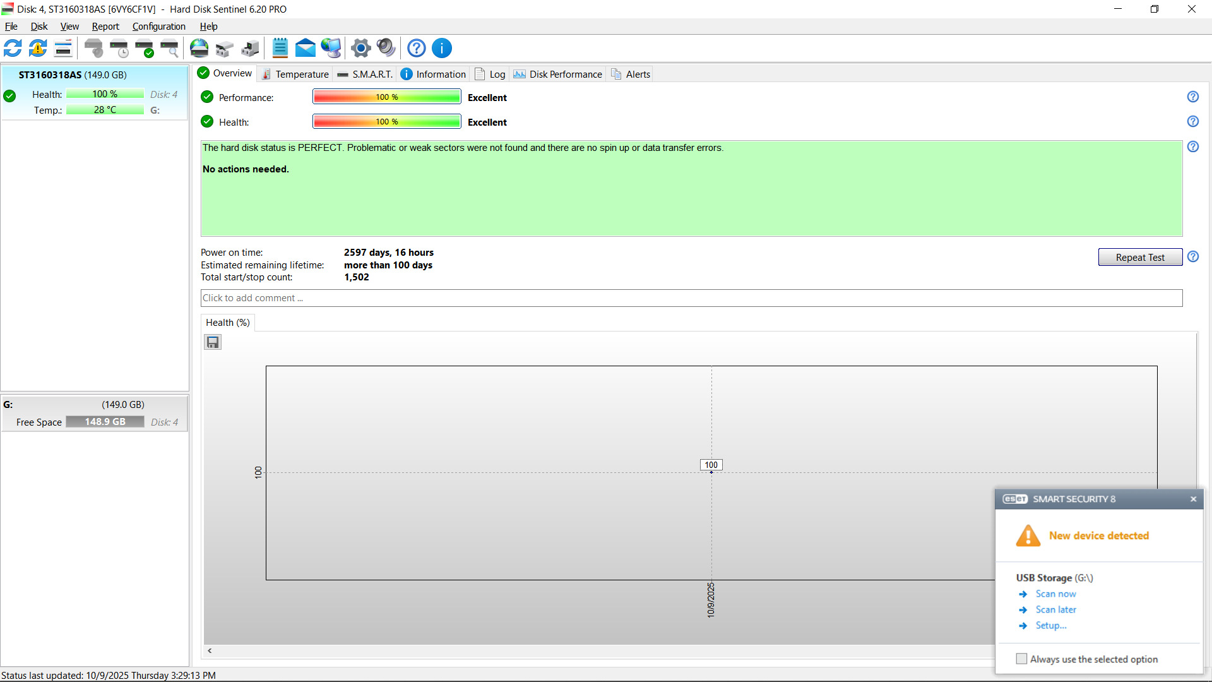Click the Repeat Test button
This screenshot has height=682, width=1212.
[x=1139, y=257]
